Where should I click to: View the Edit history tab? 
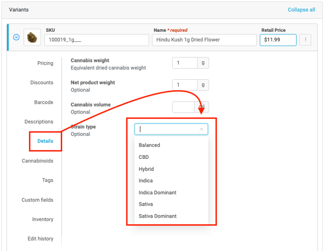coord(39,239)
